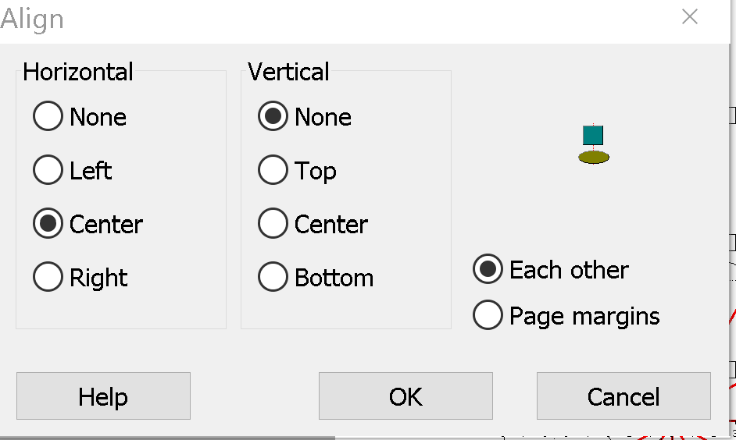Image resolution: width=736 pixels, height=440 pixels.
Task: Select None under Vertical alignment
Action: click(x=273, y=117)
